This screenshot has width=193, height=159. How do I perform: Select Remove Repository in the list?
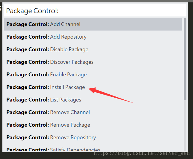tap(93, 137)
